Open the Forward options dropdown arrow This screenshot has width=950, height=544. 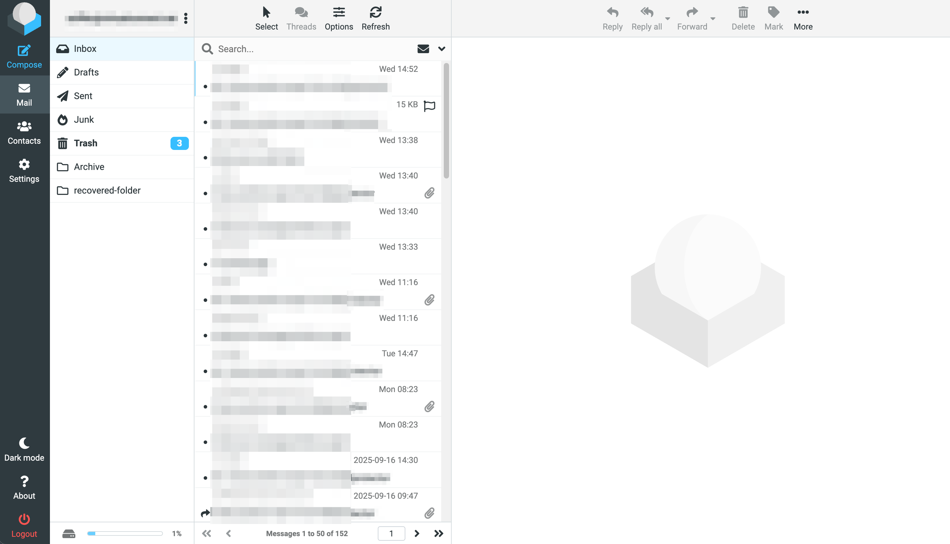point(712,18)
